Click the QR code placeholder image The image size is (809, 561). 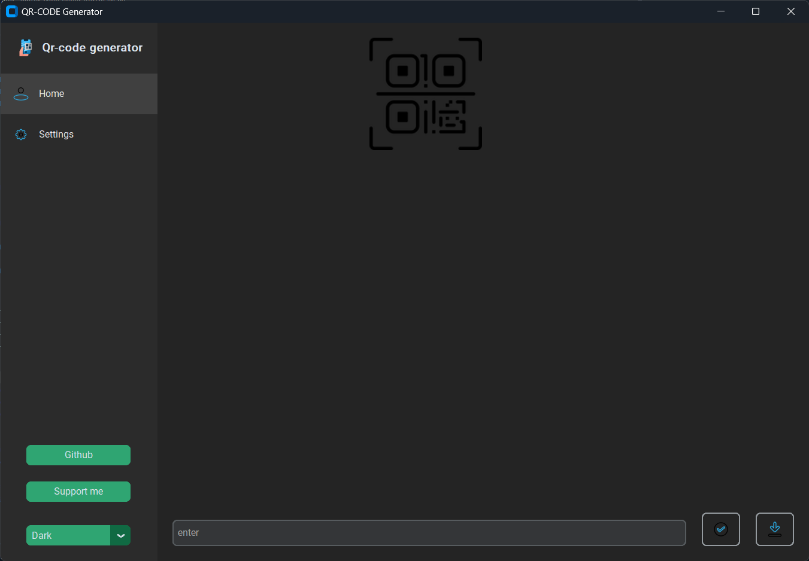pyautogui.click(x=426, y=94)
